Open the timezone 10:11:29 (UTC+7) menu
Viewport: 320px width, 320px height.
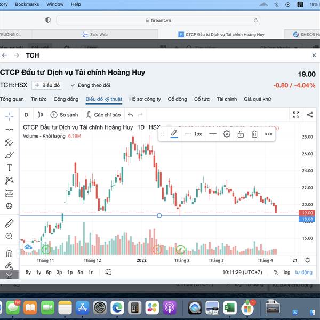[242, 273]
